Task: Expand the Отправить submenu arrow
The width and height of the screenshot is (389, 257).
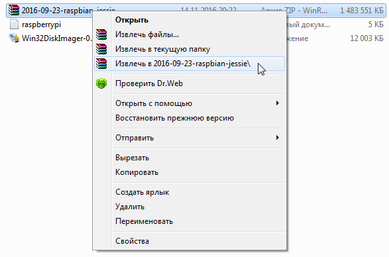Action: (x=278, y=137)
